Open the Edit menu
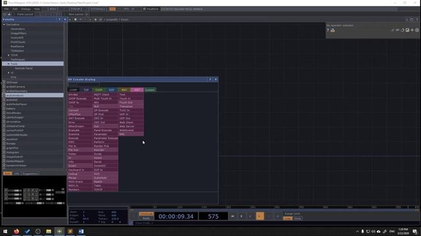 click(15, 9)
